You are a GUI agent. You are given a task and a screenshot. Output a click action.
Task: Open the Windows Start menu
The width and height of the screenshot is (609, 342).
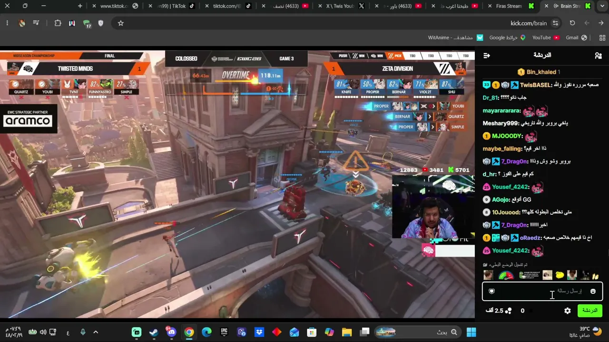[471, 332]
